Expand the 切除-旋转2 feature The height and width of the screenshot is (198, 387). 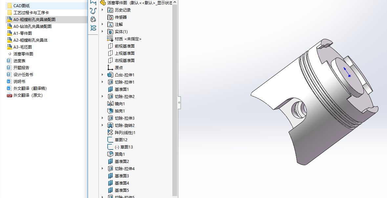103,125
